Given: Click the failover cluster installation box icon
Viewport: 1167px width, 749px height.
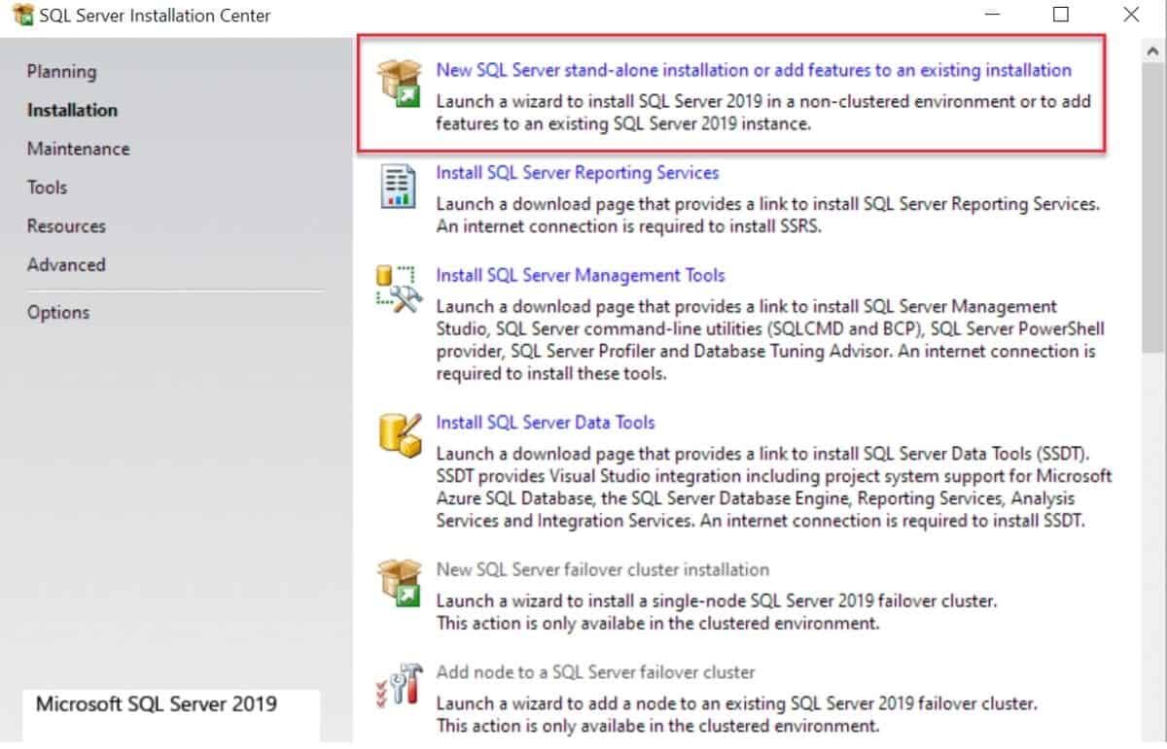Looking at the screenshot, I should click(400, 582).
